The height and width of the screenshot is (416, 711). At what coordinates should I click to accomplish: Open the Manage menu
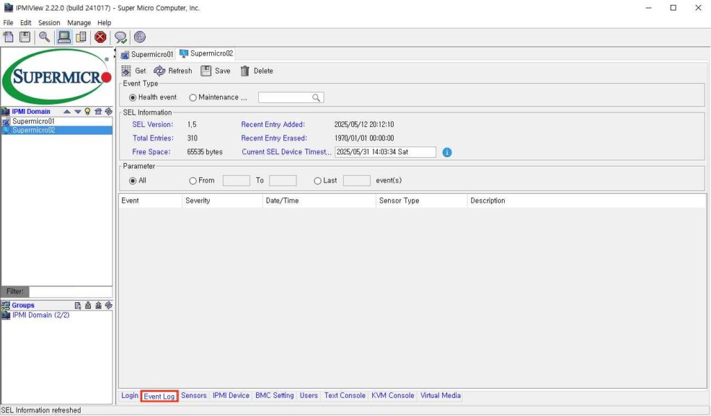[79, 23]
